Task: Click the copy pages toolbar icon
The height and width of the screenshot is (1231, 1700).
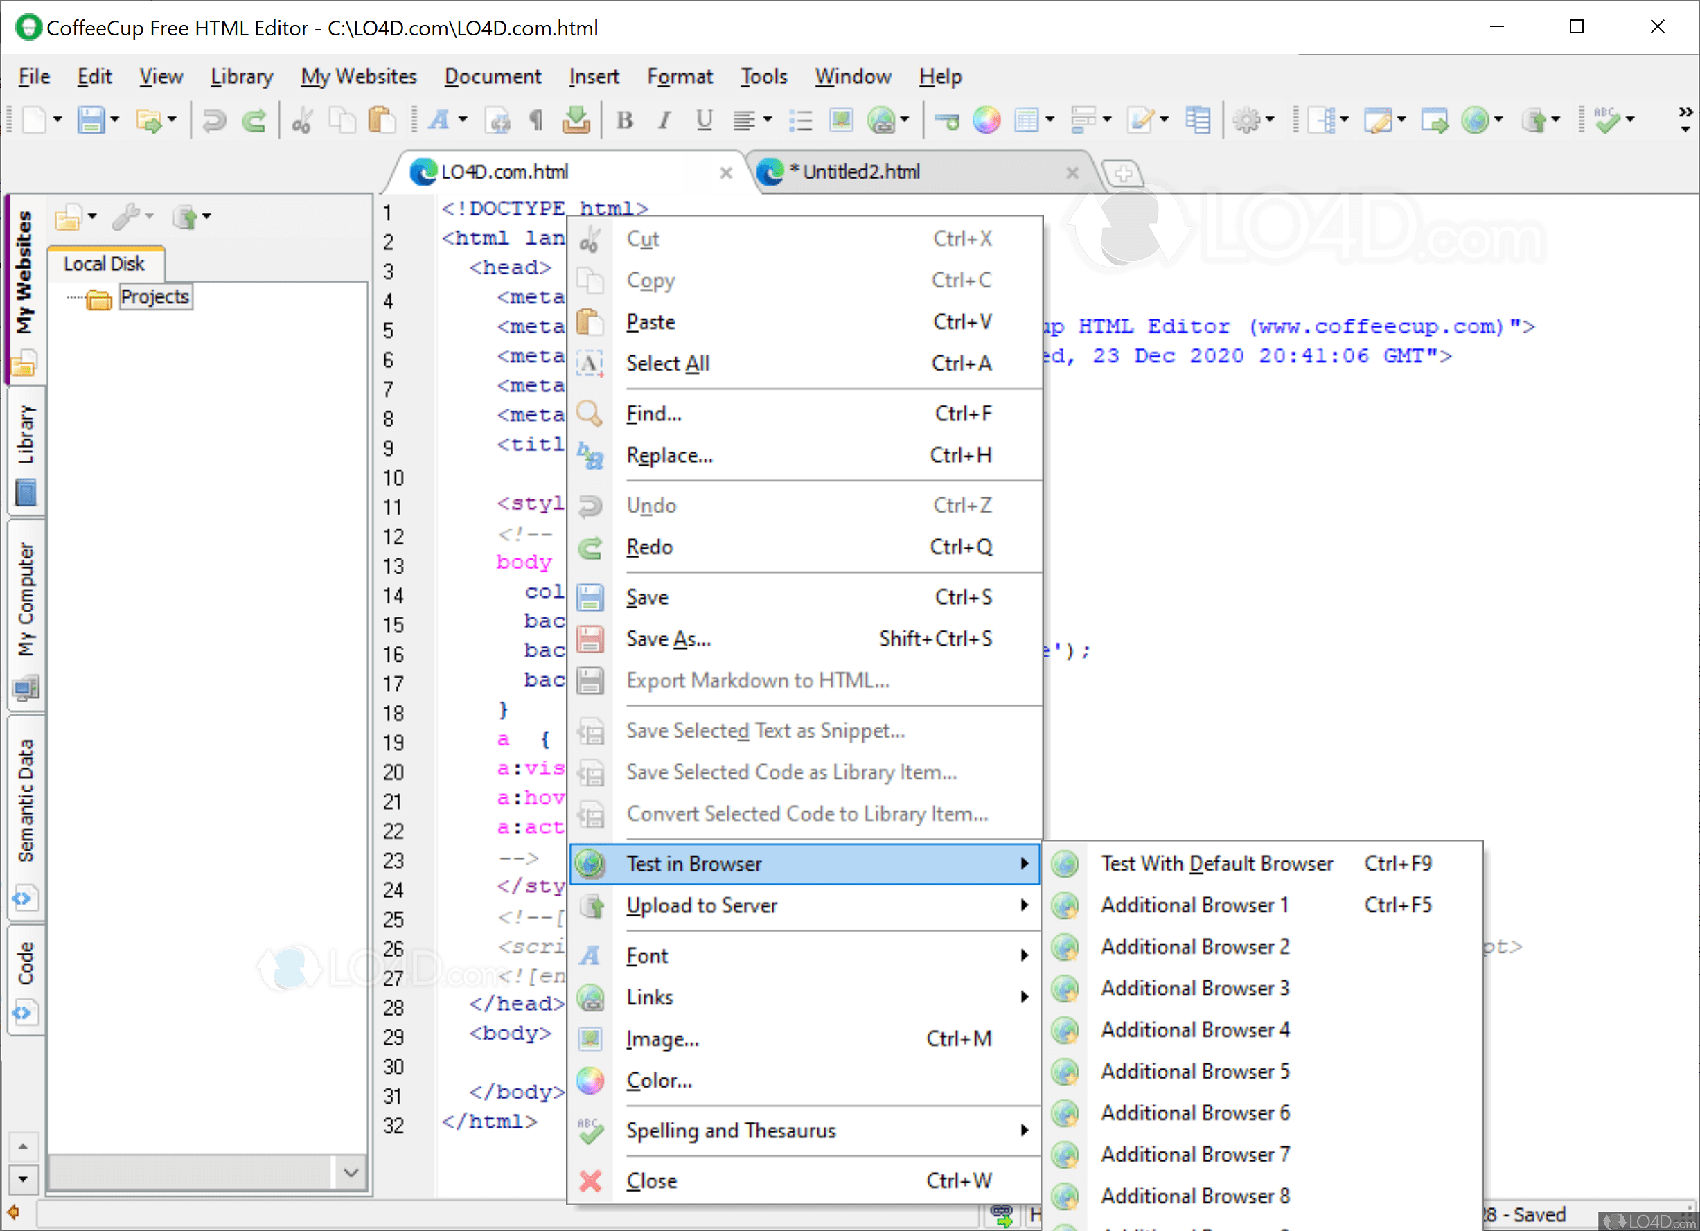Action: click(x=342, y=120)
